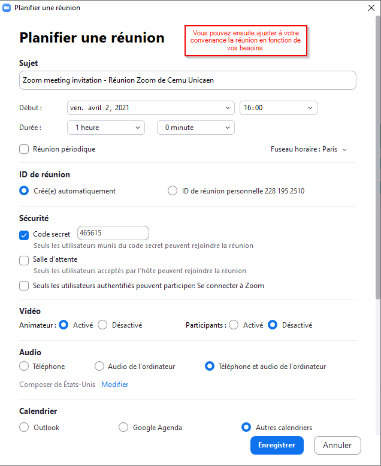Set Participants video to Activé
The width and height of the screenshot is (381, 466).
[x=234, y=325]
